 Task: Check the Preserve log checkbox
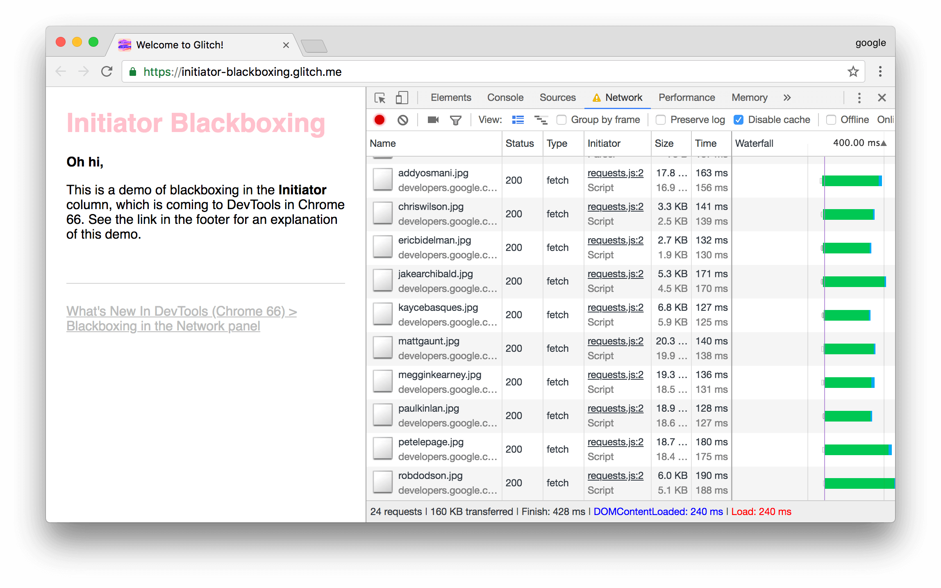pos(660,120)
